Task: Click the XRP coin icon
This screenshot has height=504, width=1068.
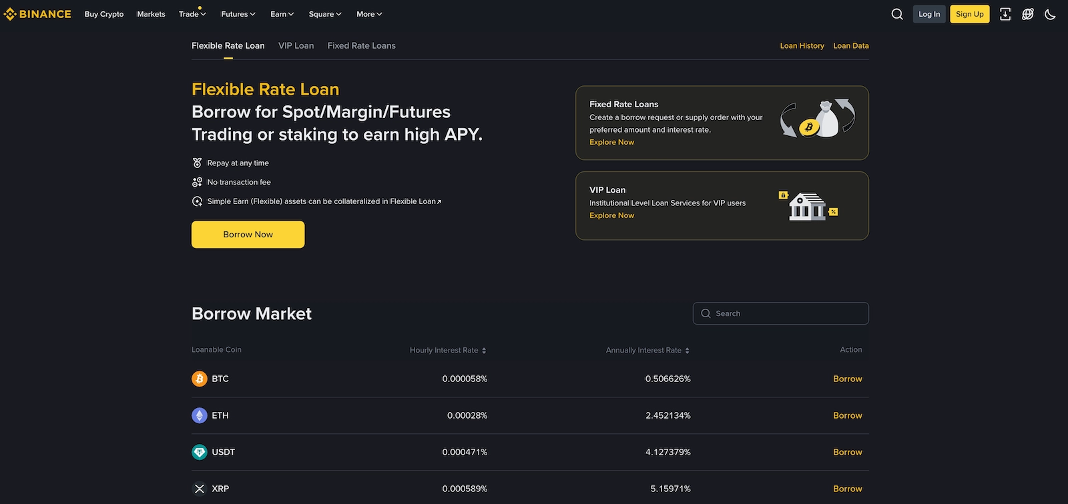Action: 200,489
